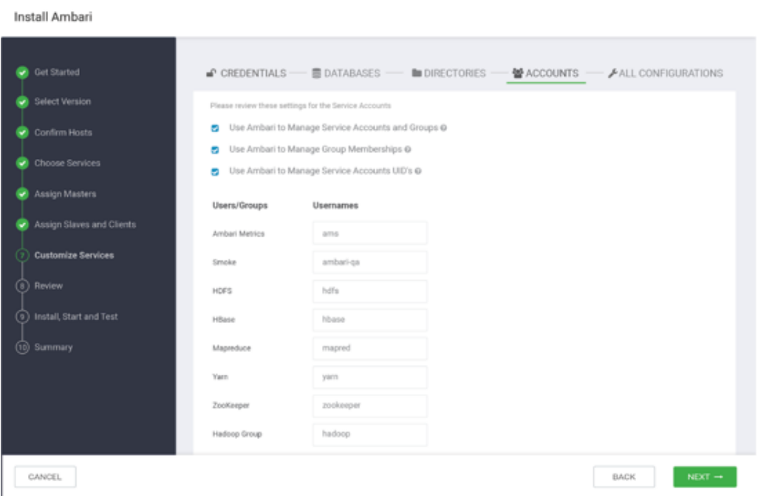
Task: Click help icon after Manage Group Memberships
Action: [x=408, y=149]
